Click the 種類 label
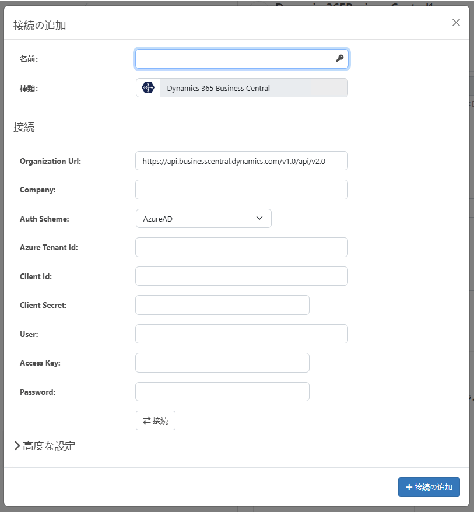This screenshot has width=474, height=512. 29,89
